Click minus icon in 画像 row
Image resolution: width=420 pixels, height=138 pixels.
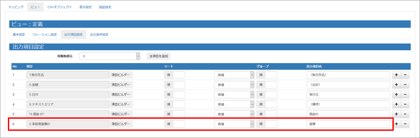coord(405,124)
